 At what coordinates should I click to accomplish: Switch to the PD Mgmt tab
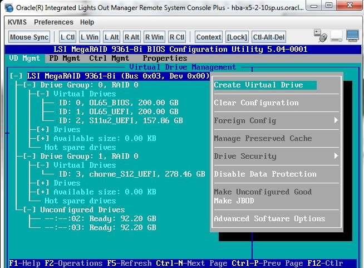coord(65,58)
